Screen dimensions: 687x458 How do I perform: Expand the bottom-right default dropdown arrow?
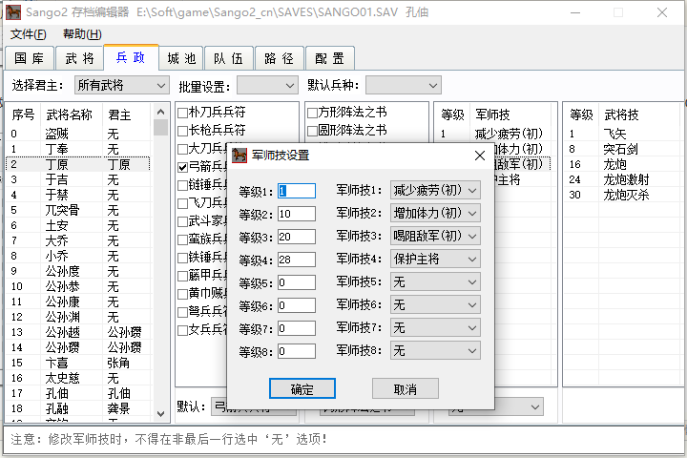click(x=535, y=407)
